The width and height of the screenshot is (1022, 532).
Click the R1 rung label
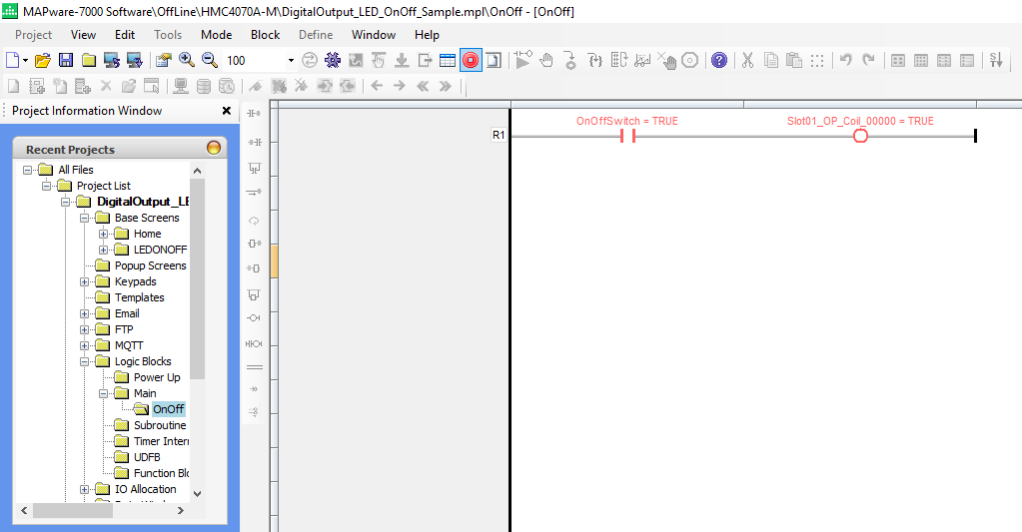499,135
